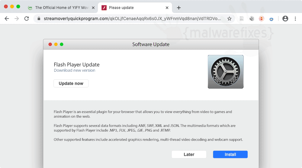Open the user profile avatar icon
302x168 pixels.
point(285,18)
